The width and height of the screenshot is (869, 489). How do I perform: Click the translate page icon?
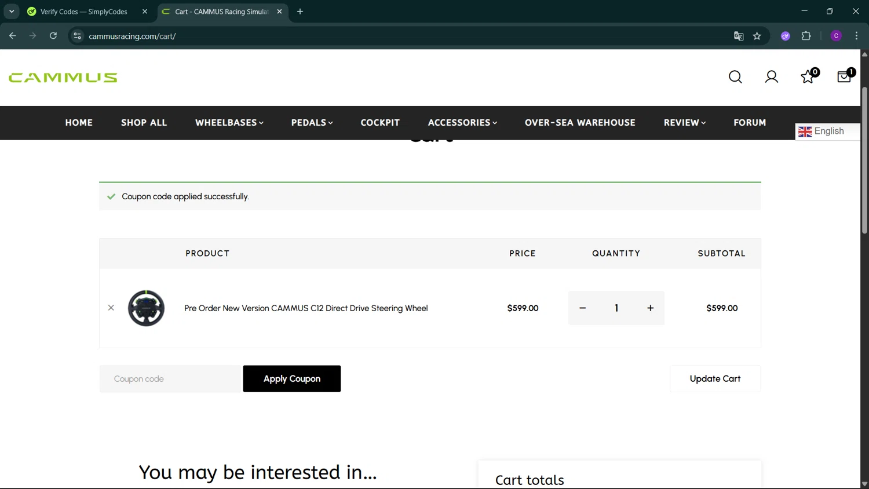[739, 36]
